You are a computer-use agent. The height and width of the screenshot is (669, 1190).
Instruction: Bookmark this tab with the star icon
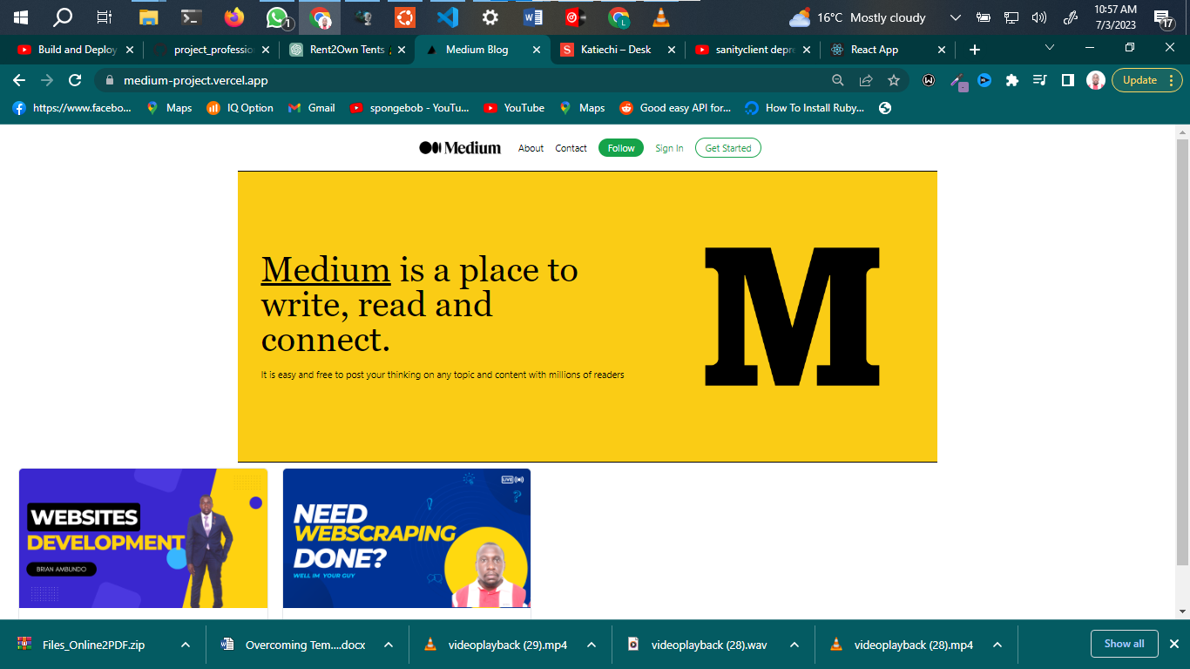(x=894, y=80)
